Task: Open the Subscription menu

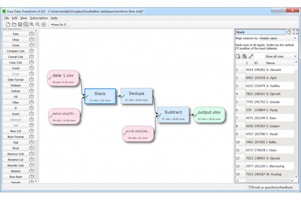Action: pos(39,18)
